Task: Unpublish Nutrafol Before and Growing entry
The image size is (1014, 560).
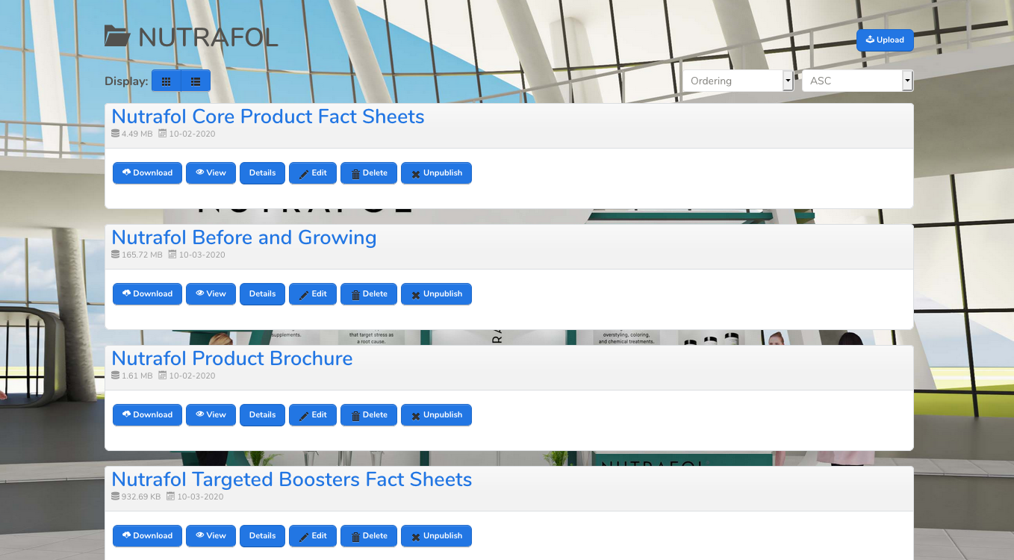Action: pyautogui.click(x=436, y=294)
